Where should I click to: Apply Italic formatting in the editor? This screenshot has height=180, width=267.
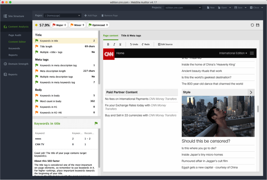click(114, 44)
